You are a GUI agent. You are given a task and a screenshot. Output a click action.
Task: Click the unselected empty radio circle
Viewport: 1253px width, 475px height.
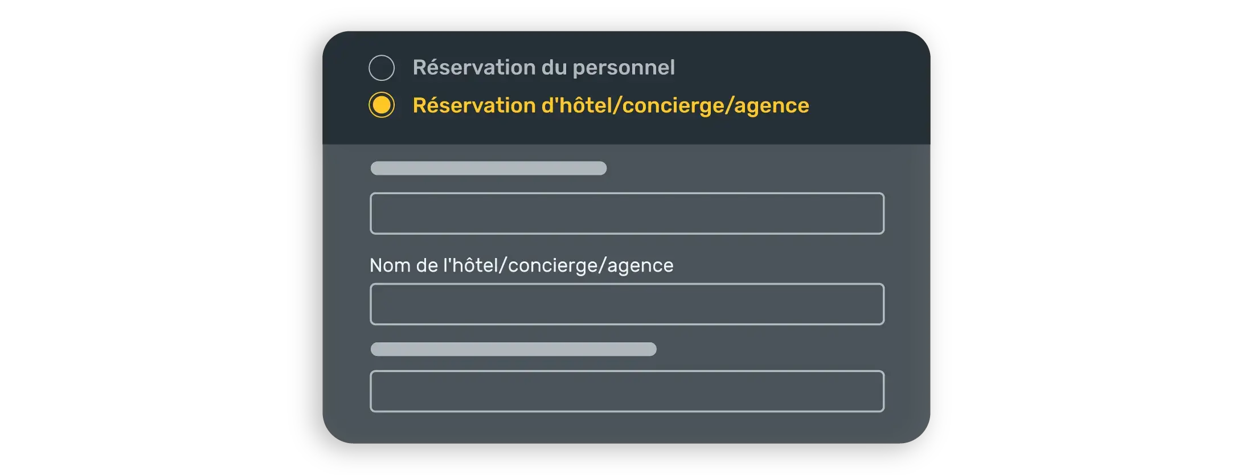pyautogui.click(x=382, y=68)
